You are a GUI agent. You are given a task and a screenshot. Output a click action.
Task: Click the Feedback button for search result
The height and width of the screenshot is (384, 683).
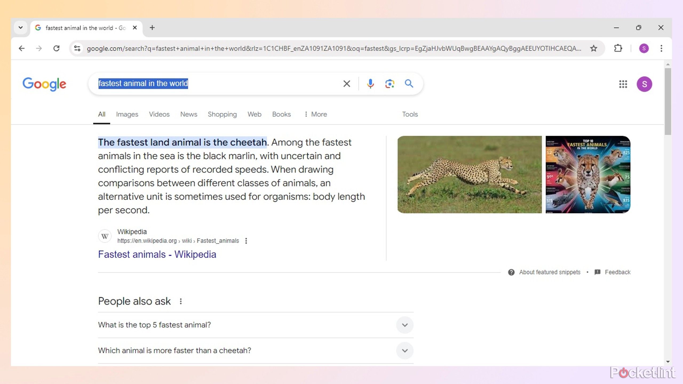(617, 272)
